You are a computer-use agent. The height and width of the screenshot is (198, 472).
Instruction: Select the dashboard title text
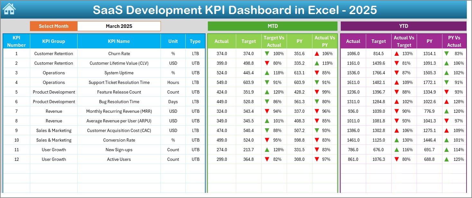pyautogui.click(x=235, y=10)
